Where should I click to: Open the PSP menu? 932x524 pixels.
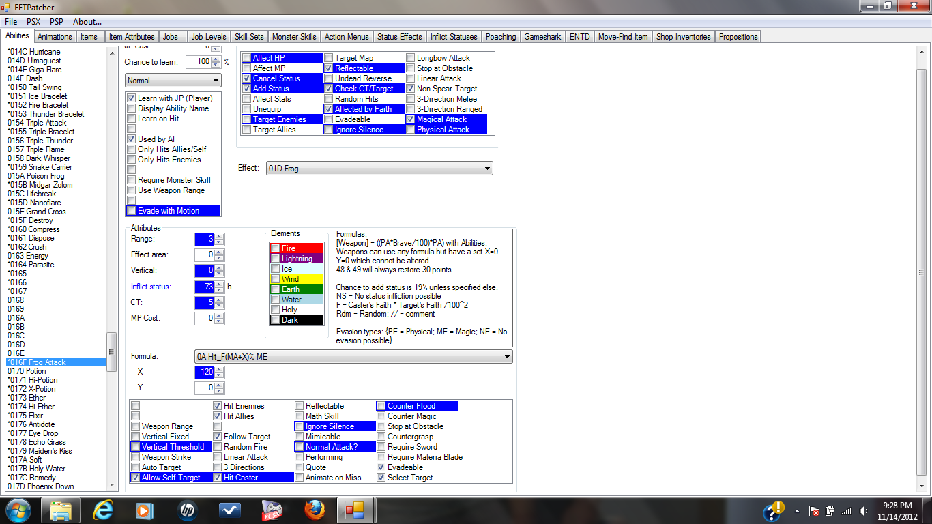tap(57, 22)
